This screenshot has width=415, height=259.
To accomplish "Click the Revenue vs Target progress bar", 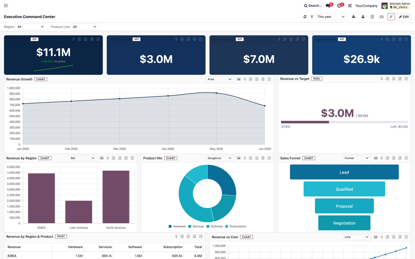I will tap(344, 122).
